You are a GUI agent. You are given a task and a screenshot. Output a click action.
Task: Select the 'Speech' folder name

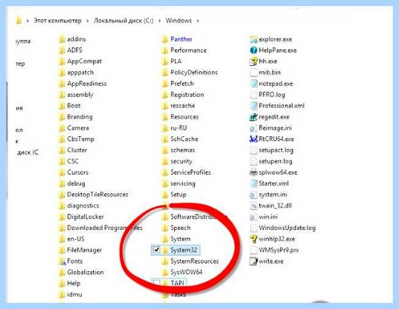[180, 228]
